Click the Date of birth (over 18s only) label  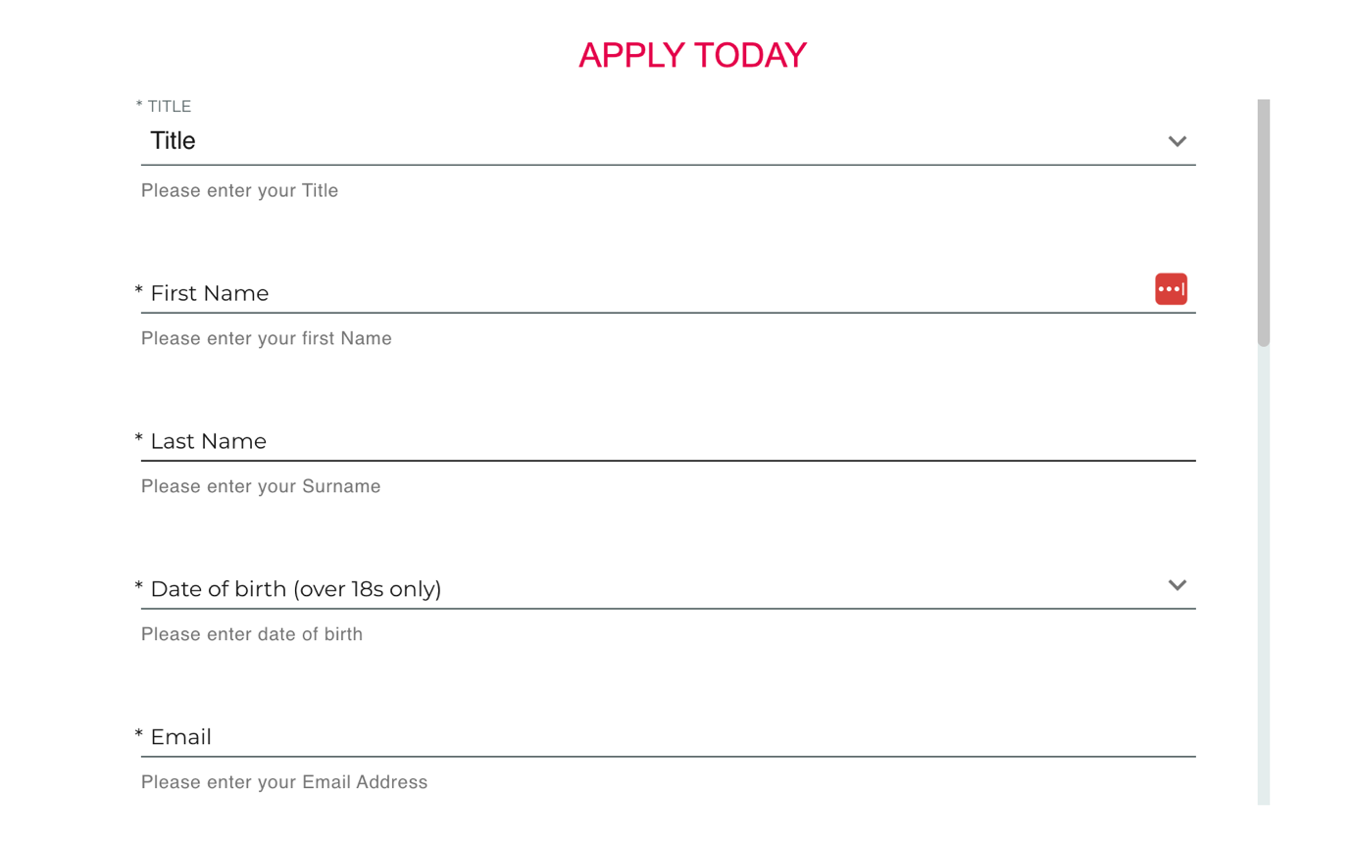coord(296,589)
